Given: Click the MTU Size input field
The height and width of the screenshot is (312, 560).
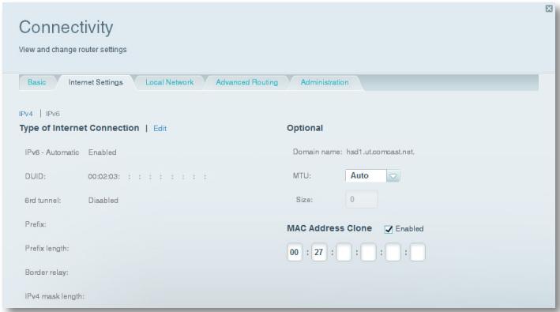Looking at the screenshot, I should coord(361,199).
